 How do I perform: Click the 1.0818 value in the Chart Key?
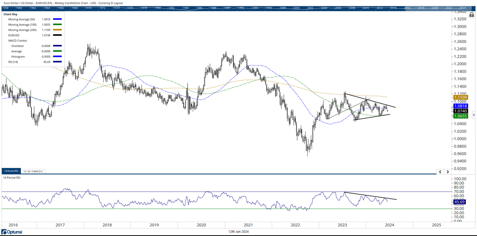(46, 19)
